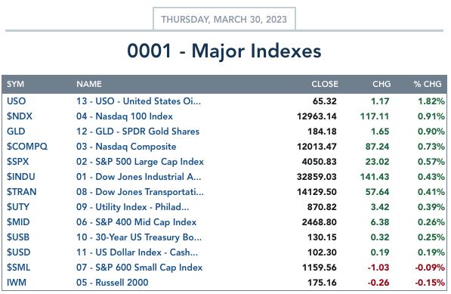This screenshot has width=451, height=294.
Task: Click the GLD symbol link
Action: coord(16,132)
